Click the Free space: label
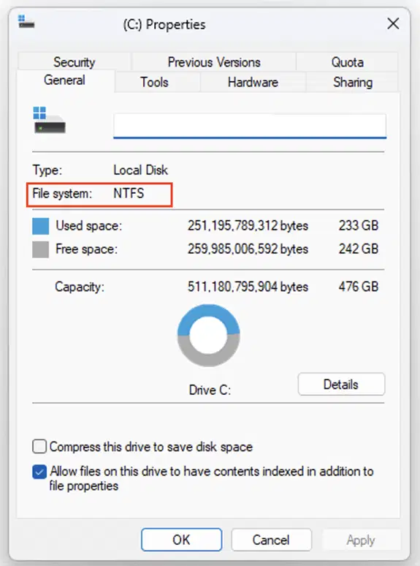Screen dimensions: 420x566 click(86, 249)
